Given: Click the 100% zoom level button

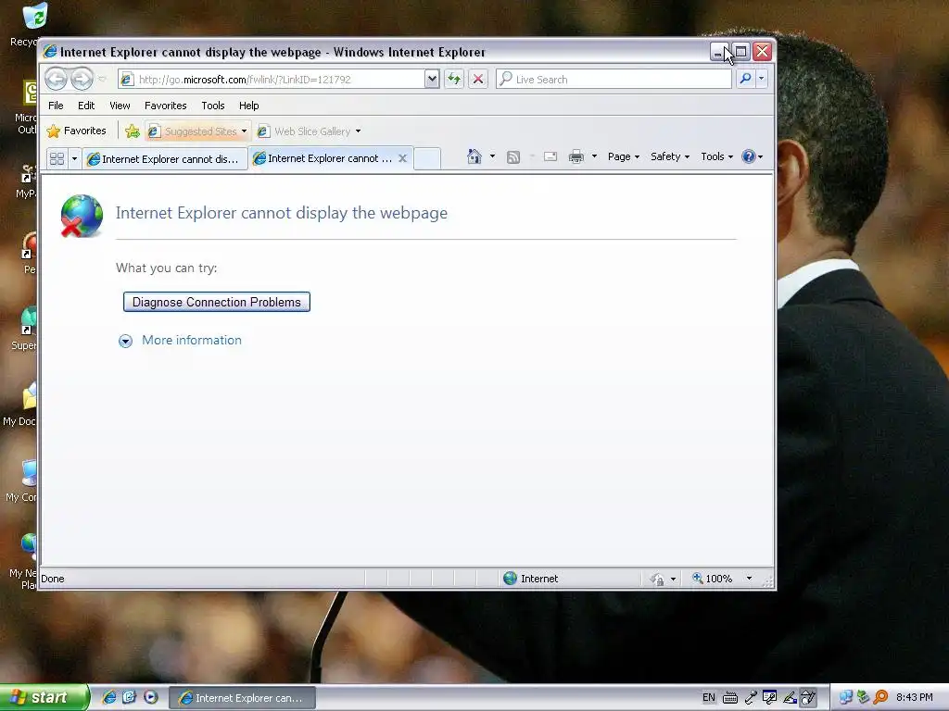Looking at the screenshot, I should 713,579.
